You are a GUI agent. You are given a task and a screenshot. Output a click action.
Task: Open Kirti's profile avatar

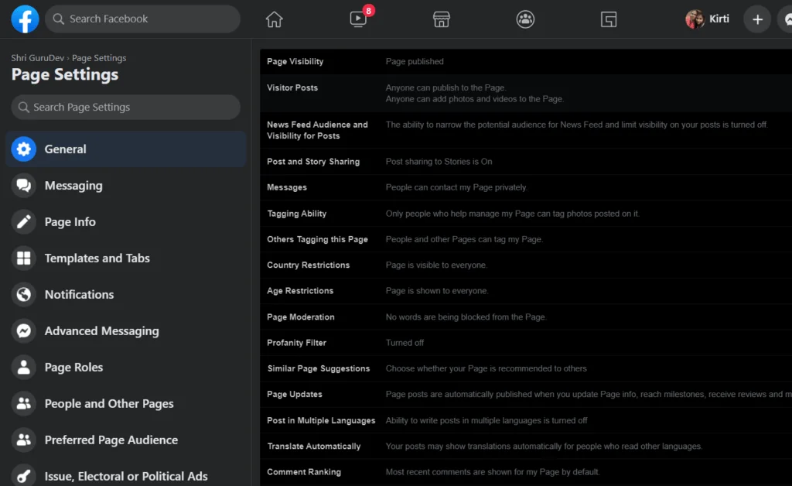tap(695, 19)
